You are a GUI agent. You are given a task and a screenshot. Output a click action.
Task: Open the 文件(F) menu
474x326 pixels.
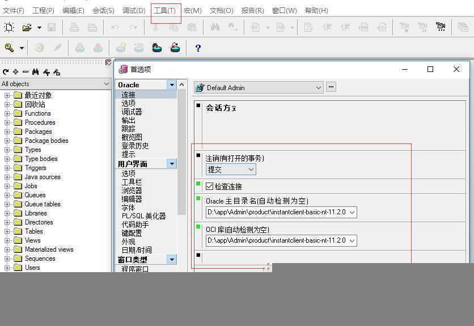click(x=13, y=11)
